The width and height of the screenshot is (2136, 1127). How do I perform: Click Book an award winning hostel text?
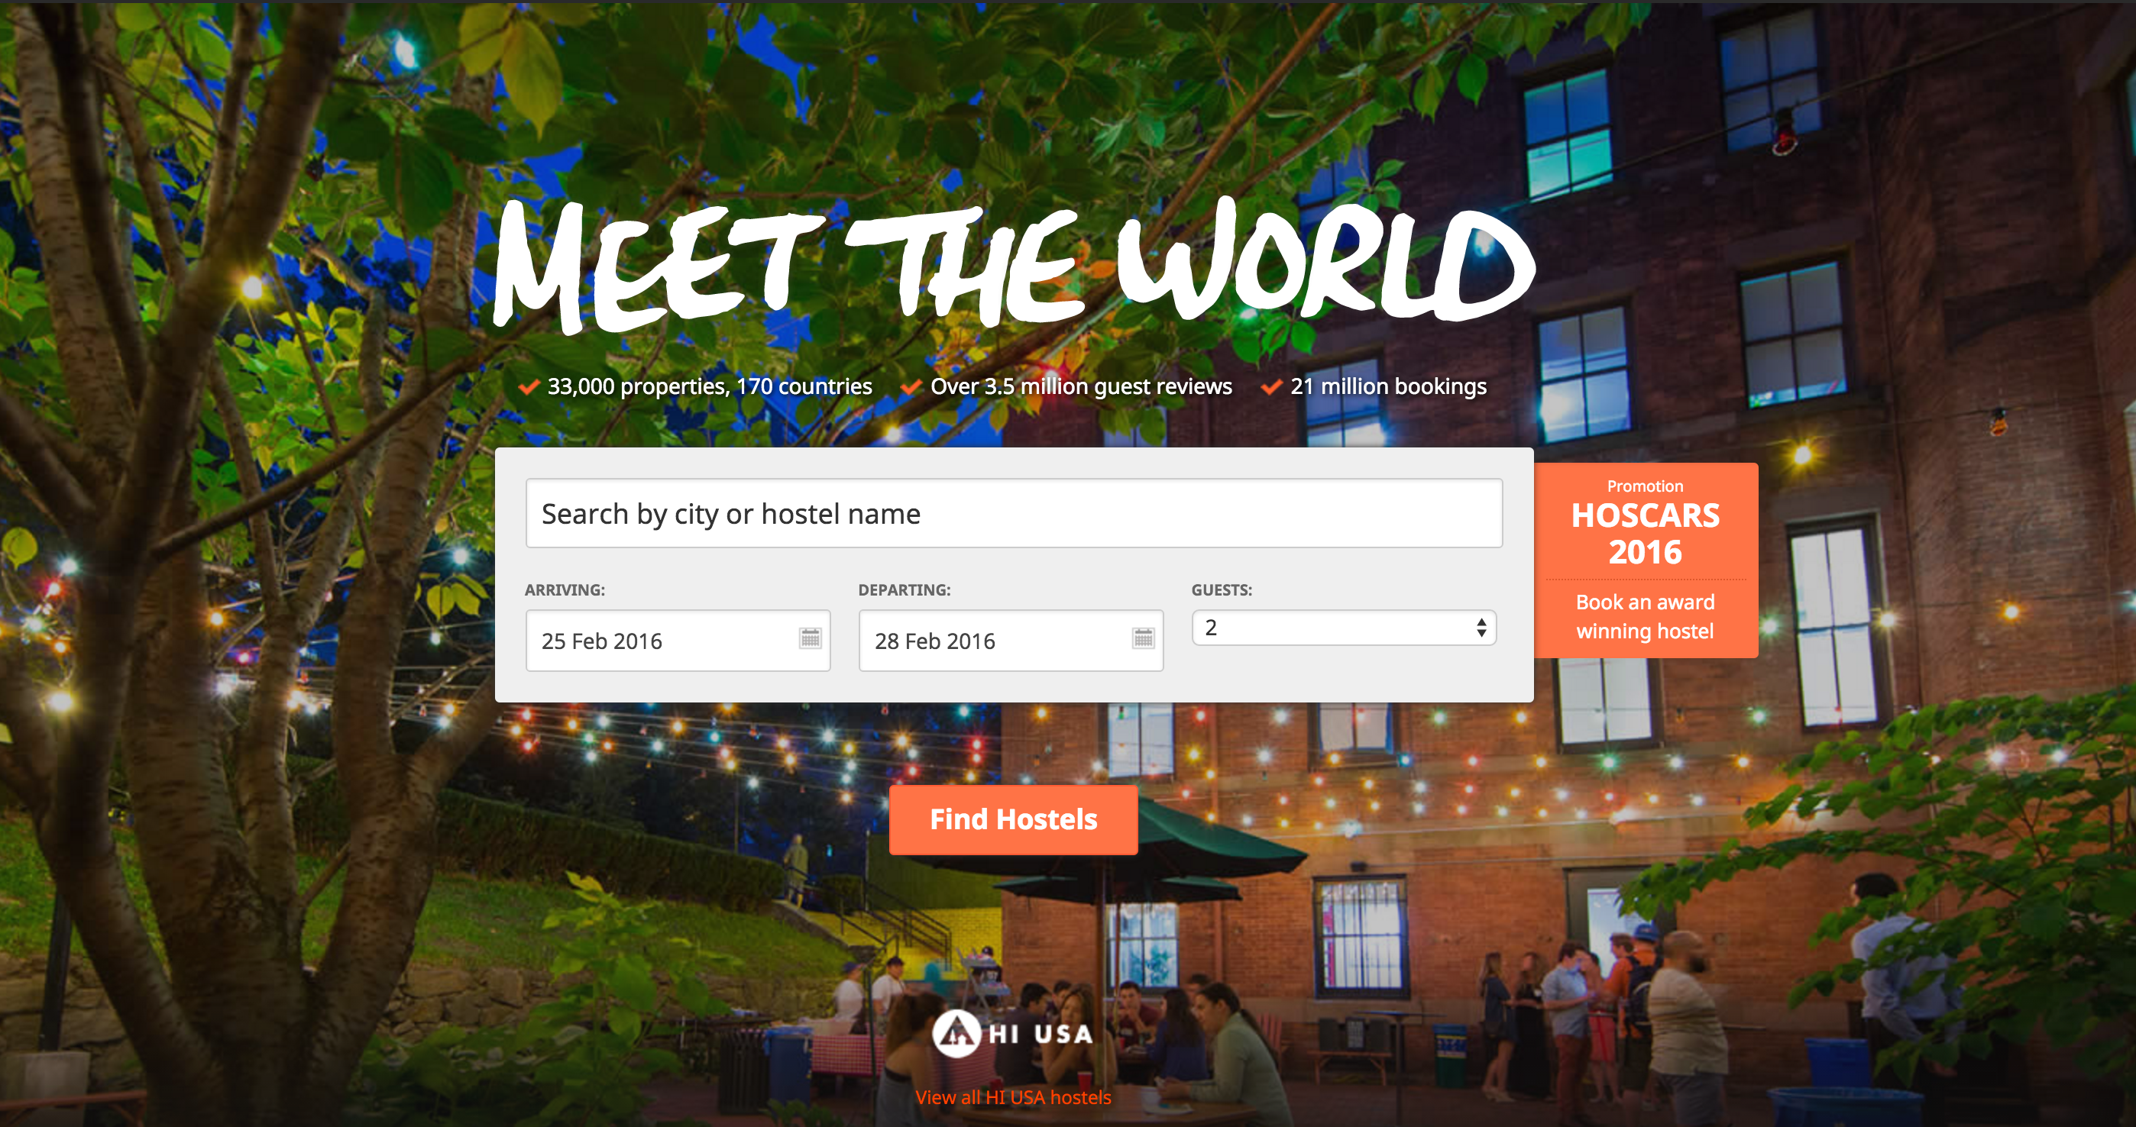[x=1645, y=616]
